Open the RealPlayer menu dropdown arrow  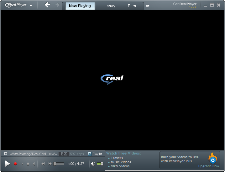(31, 6)
